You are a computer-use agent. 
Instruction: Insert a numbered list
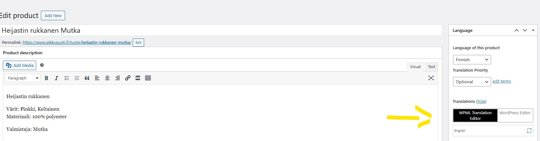[x=77, y=78]
